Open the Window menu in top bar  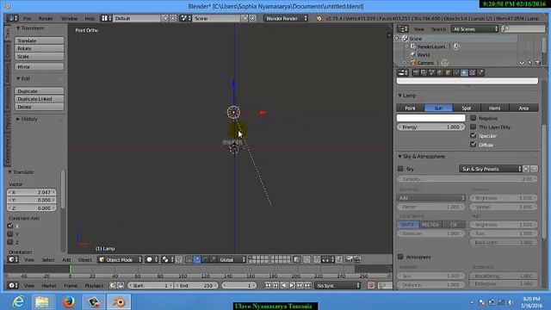click(69, 18)
